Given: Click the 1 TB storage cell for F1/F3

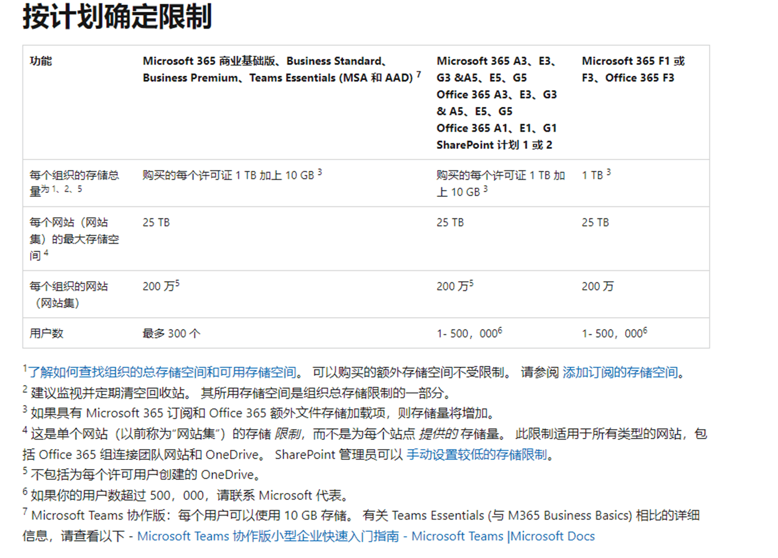Looking at the screenshot, I should (x=596, y=175).
